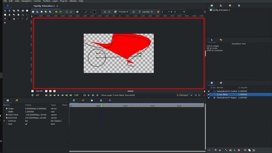This screenshot has height=153, width=272.
Task: Step to the previous frame
Action: [54, 95]
